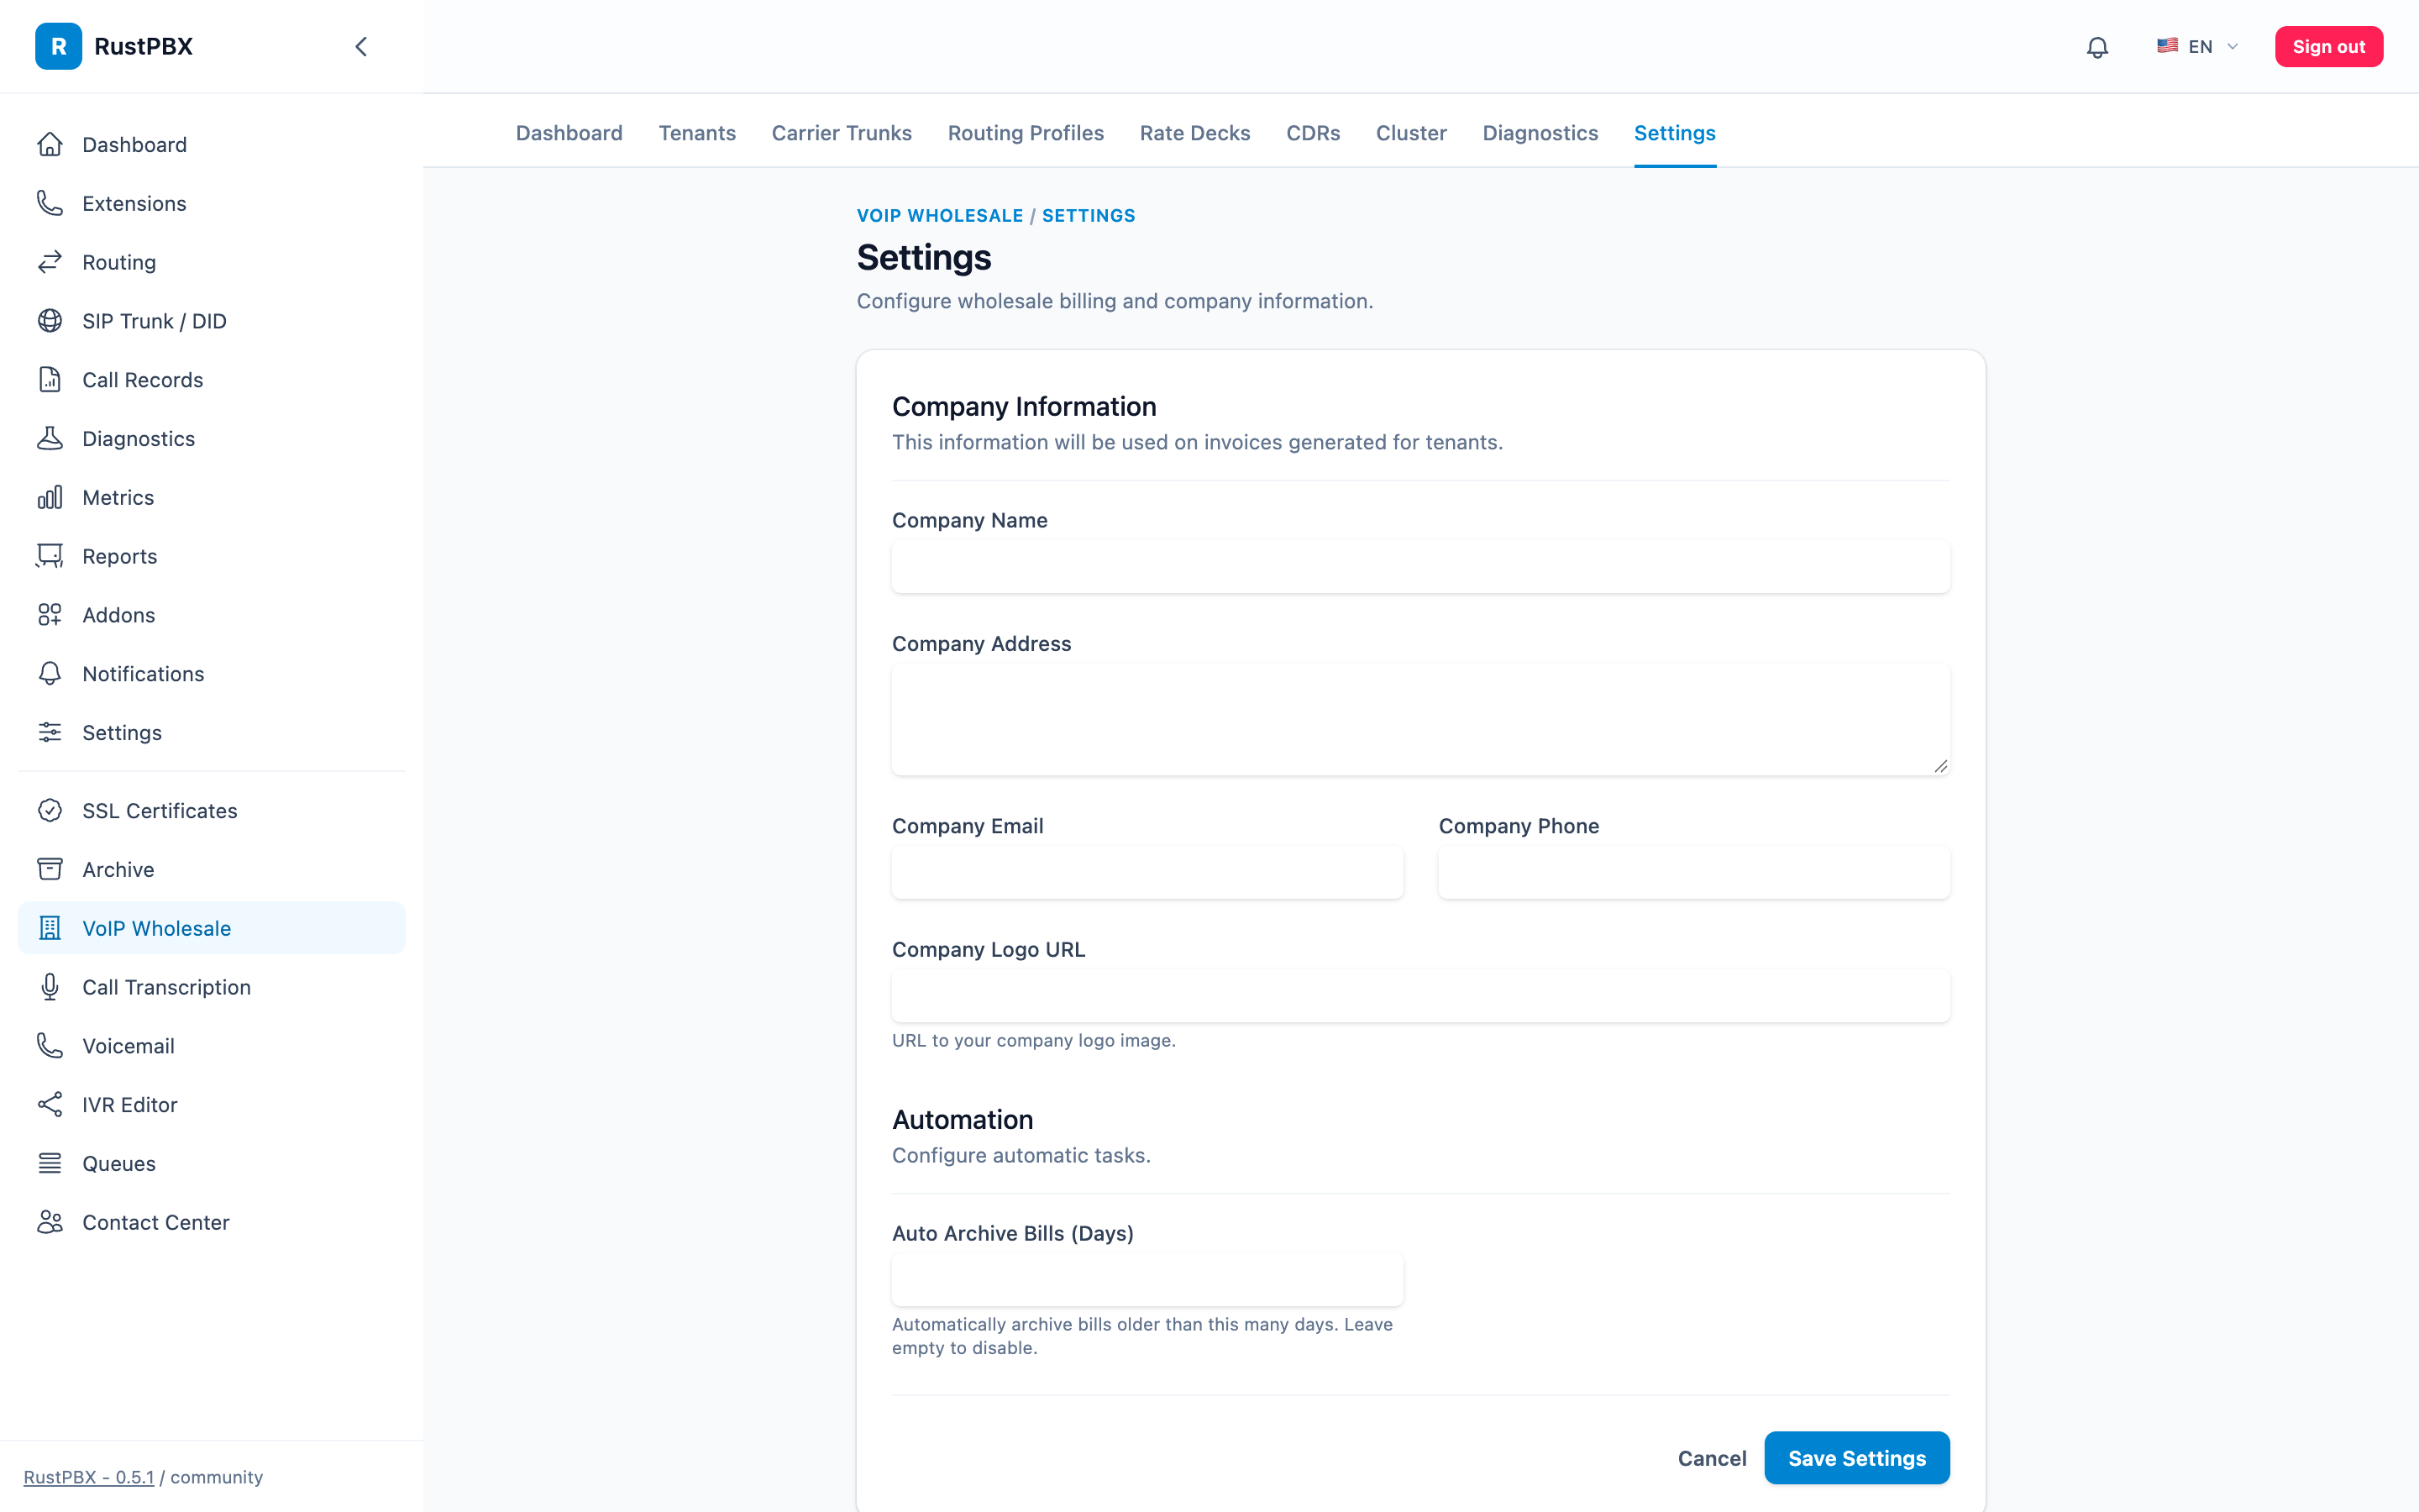This screenshot has width=2419, height=1512.
Task: Open sidebar Settings sliders icon
Action: (50, 732)
